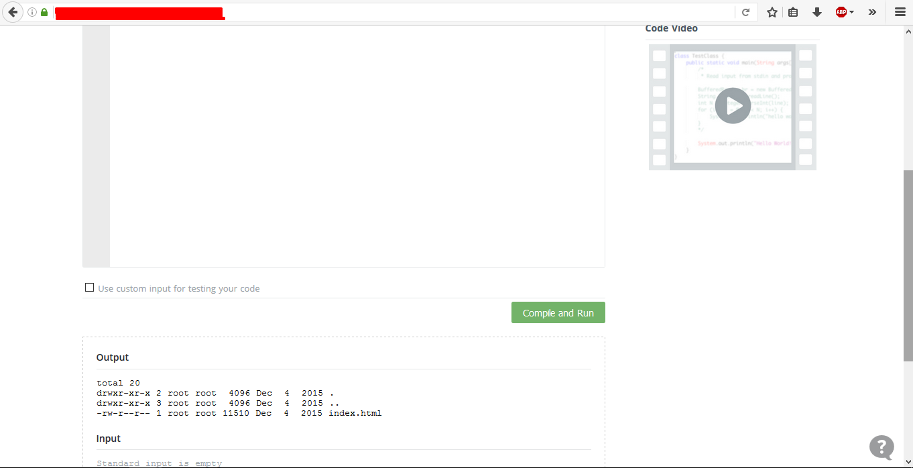913x468 pixels.
Task: Go back to the previous page
Action: click(13, 12)
